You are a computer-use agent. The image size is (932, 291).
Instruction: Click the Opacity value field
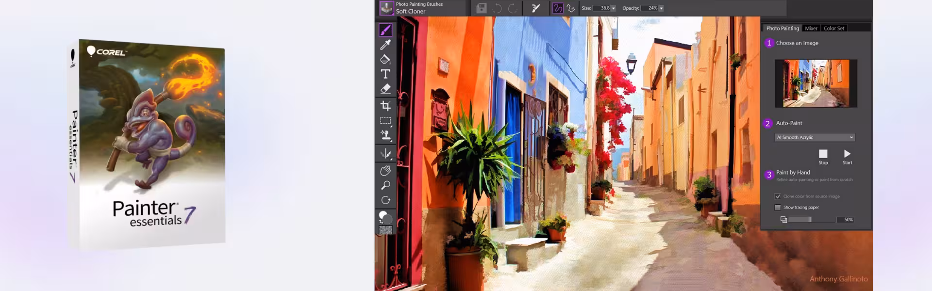click(x=649, y=8)
